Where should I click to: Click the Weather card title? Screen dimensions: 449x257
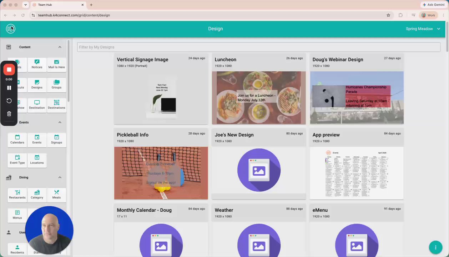click(x=224, y=210)
